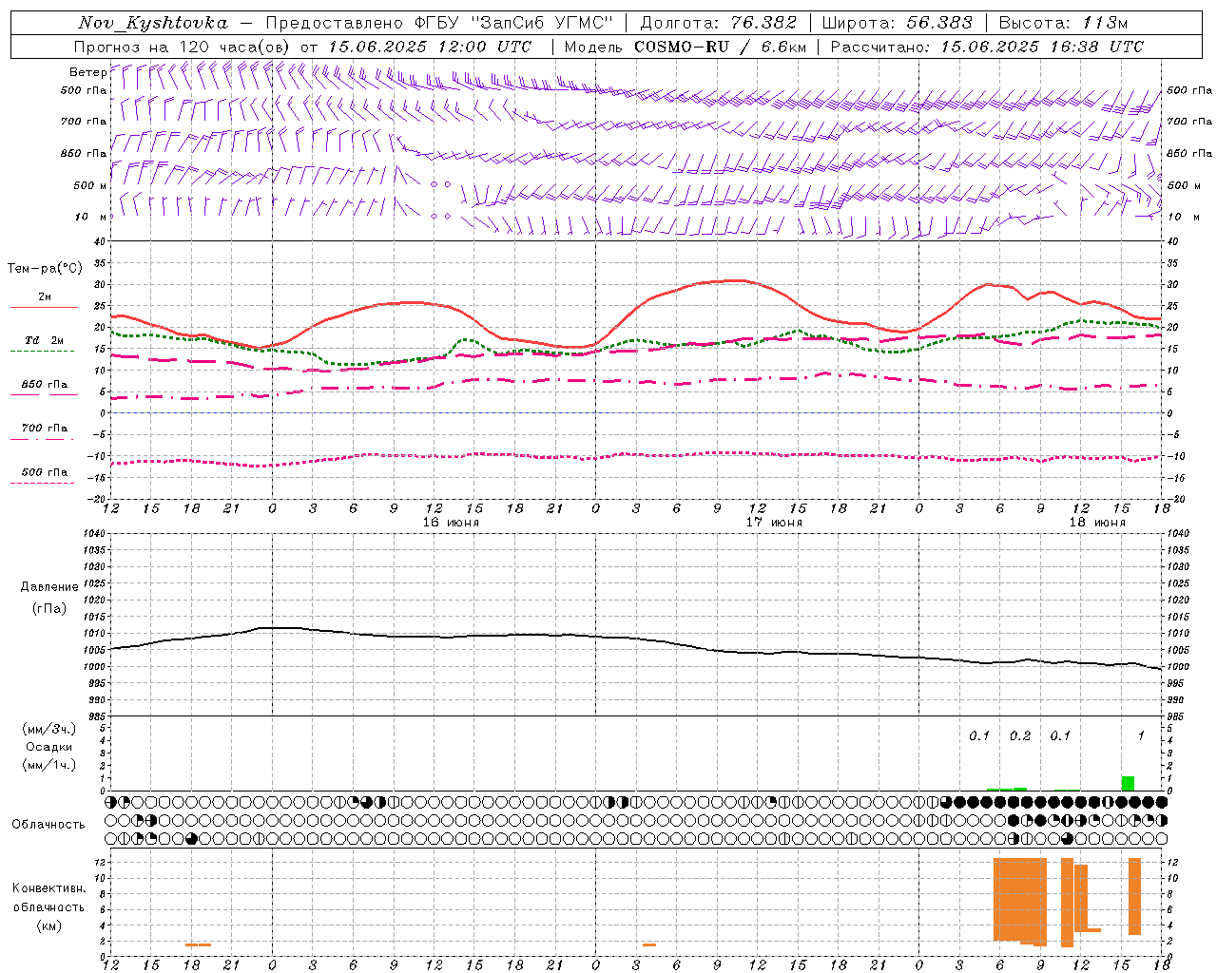
Task: Click the '(мм/1ч.)' precipitation unit label
Action: 49,765
